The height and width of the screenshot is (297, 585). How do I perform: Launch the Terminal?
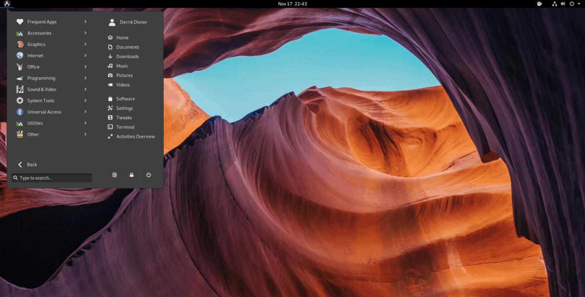(125, 127)
